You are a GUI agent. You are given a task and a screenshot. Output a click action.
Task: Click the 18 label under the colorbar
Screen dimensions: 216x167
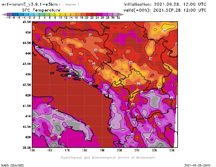point(82,18)
